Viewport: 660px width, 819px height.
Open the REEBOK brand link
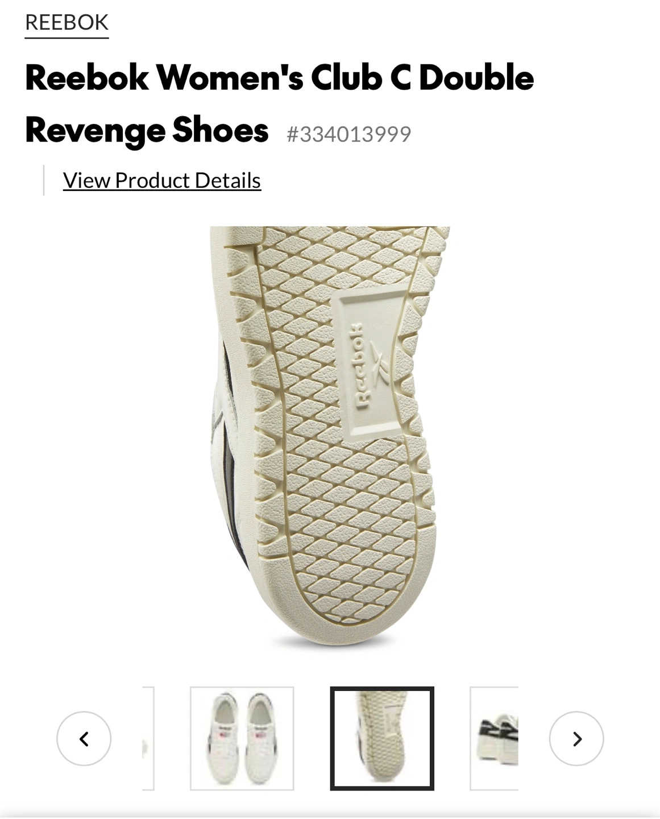(67, 23)
